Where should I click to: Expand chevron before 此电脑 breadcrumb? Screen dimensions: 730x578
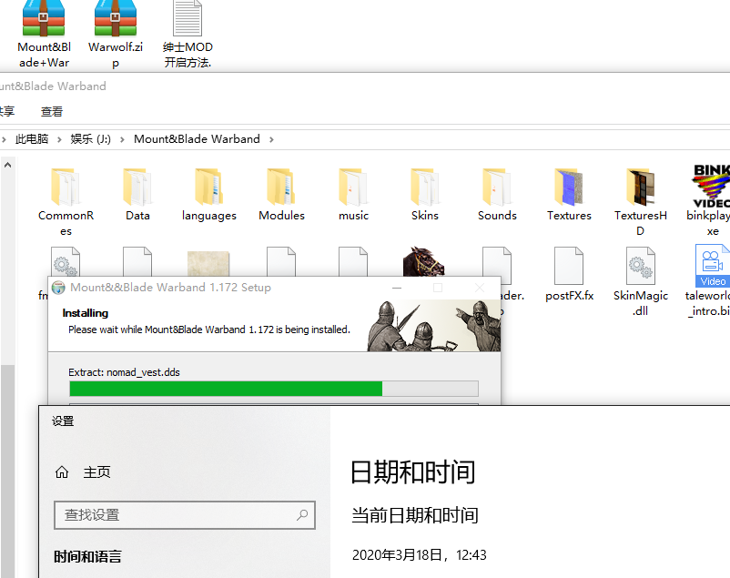pos(4,139)
